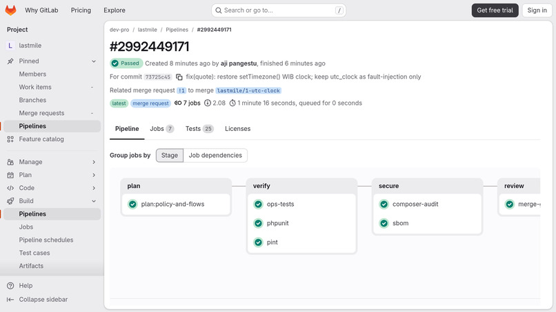Click plan:policy-and-flows passed status icon

click(x=132, y=204)
